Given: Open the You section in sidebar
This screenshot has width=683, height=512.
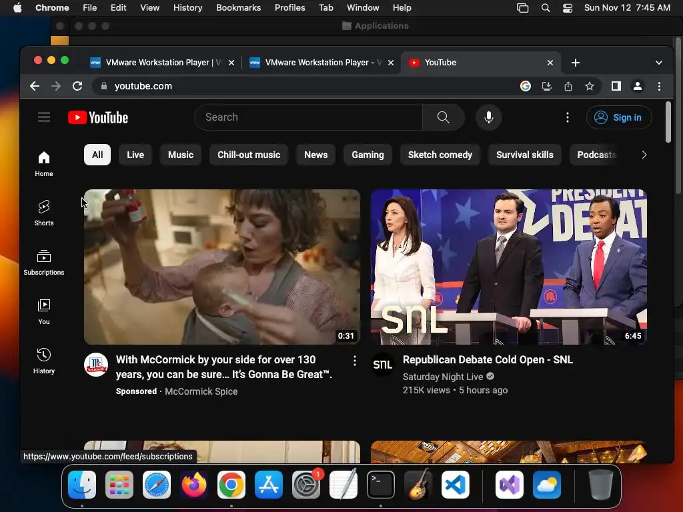Looking at the screenshot, I should [x=44, y=312].
